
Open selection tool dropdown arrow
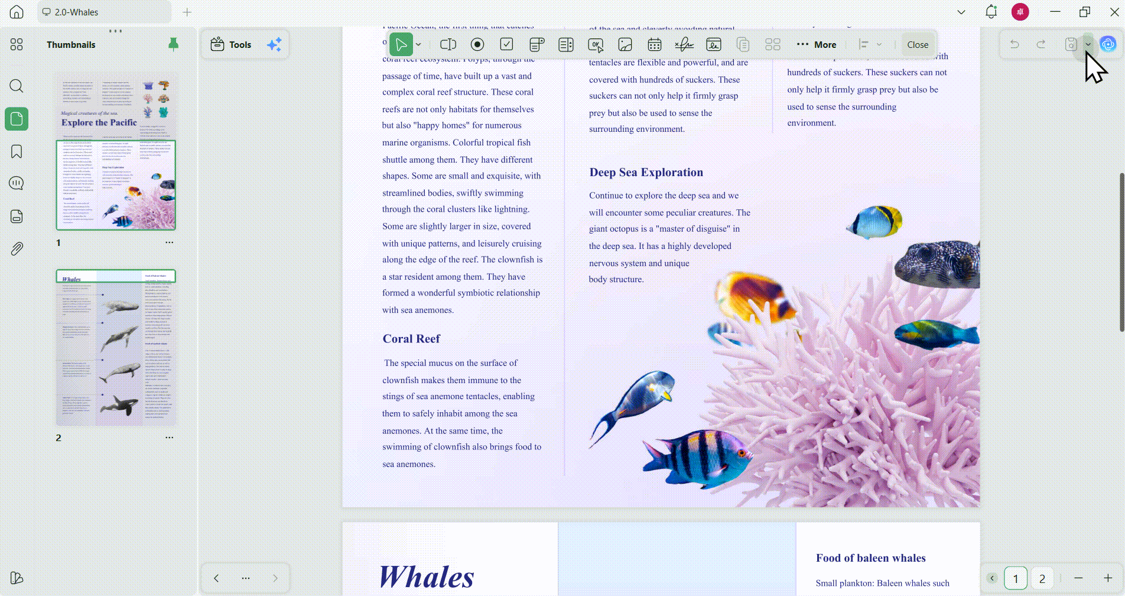(x=418, y=44)
